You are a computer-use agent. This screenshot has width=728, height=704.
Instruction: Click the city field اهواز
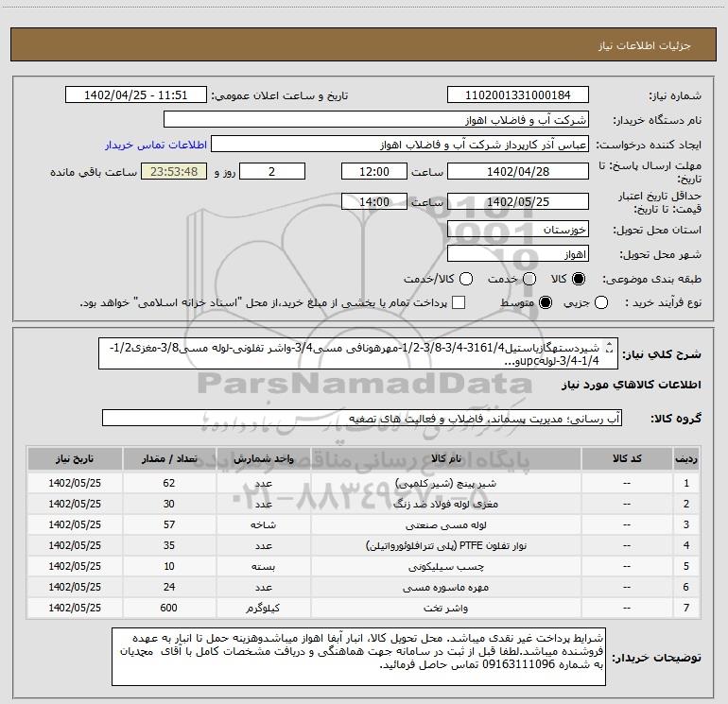point(518,254)
